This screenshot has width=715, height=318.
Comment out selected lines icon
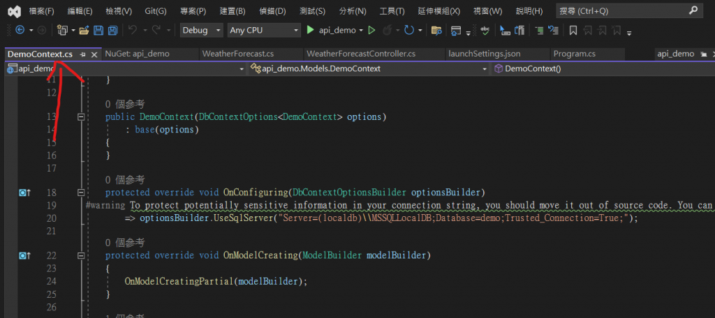pos(540,31)
